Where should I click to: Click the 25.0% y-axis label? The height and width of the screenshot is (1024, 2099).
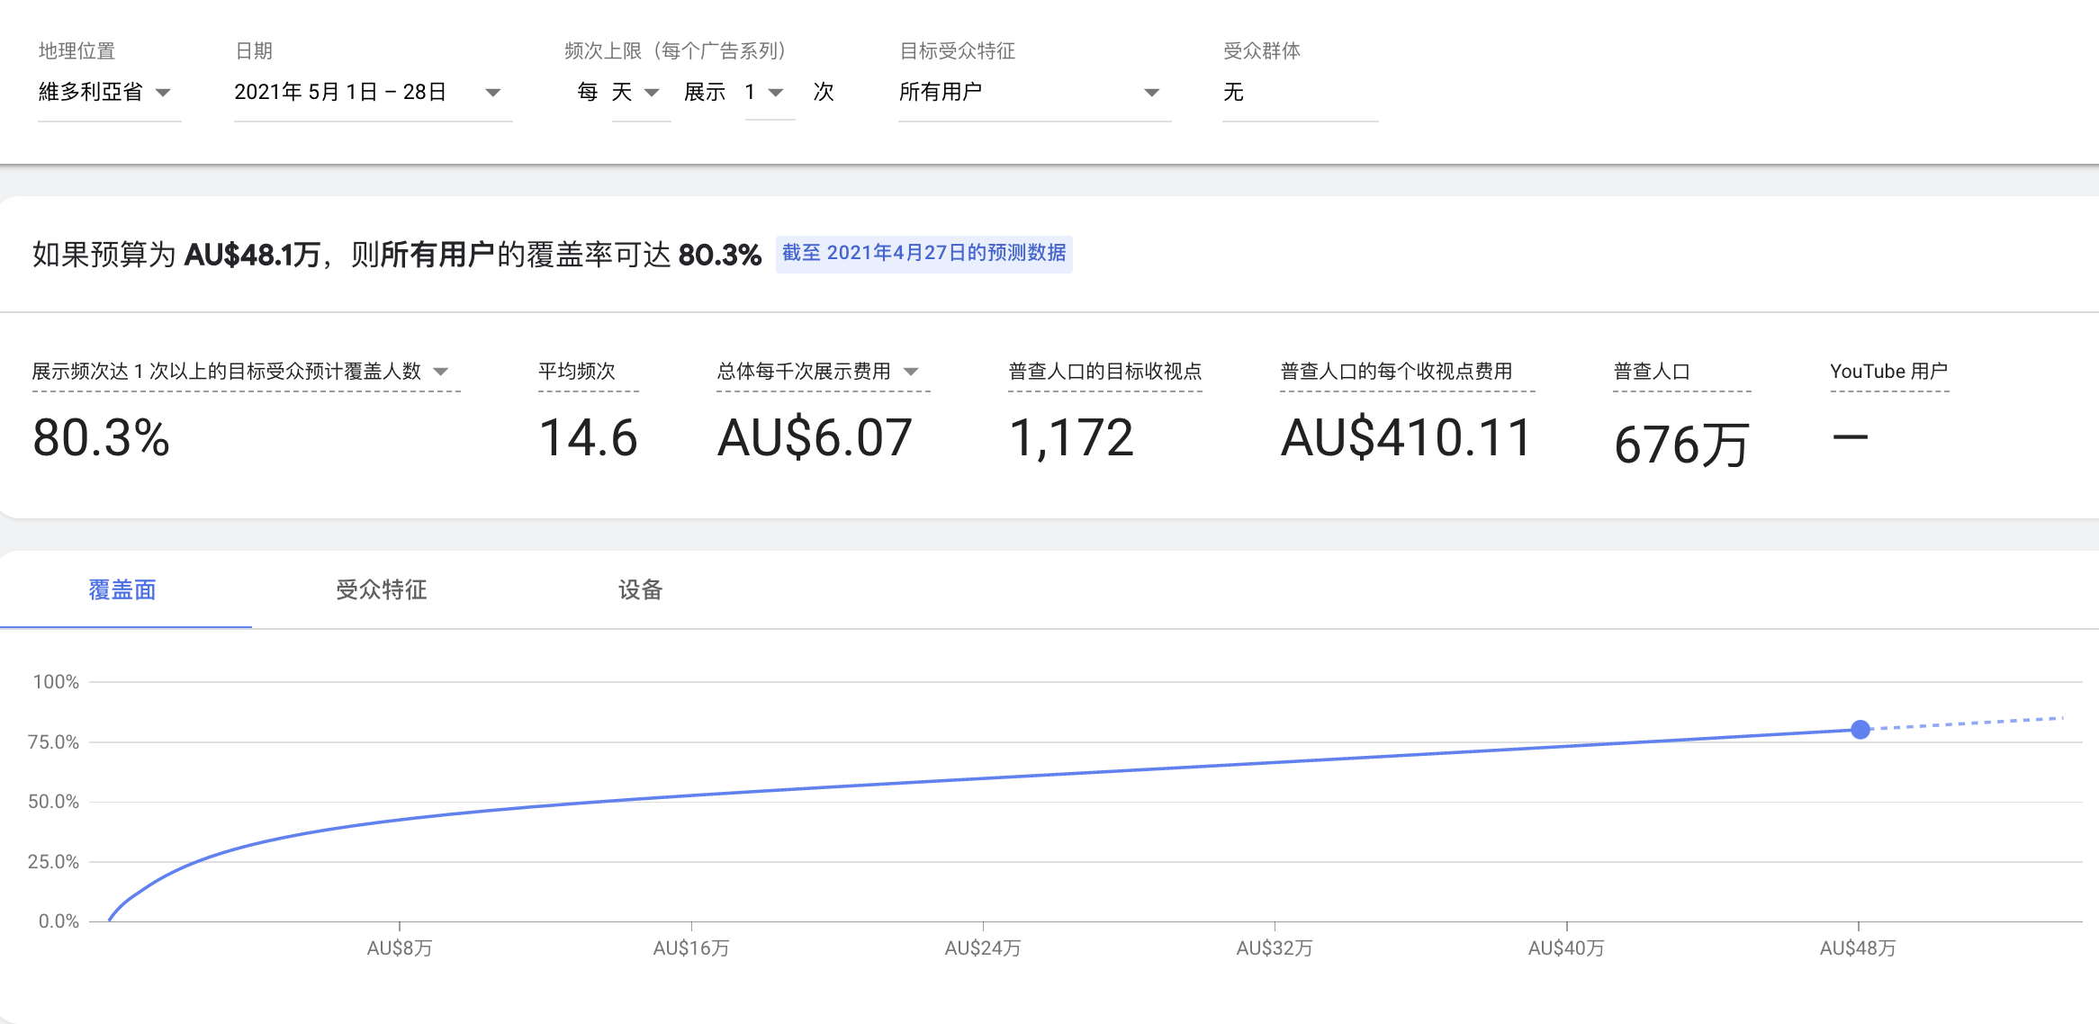(x=53, y=862)
